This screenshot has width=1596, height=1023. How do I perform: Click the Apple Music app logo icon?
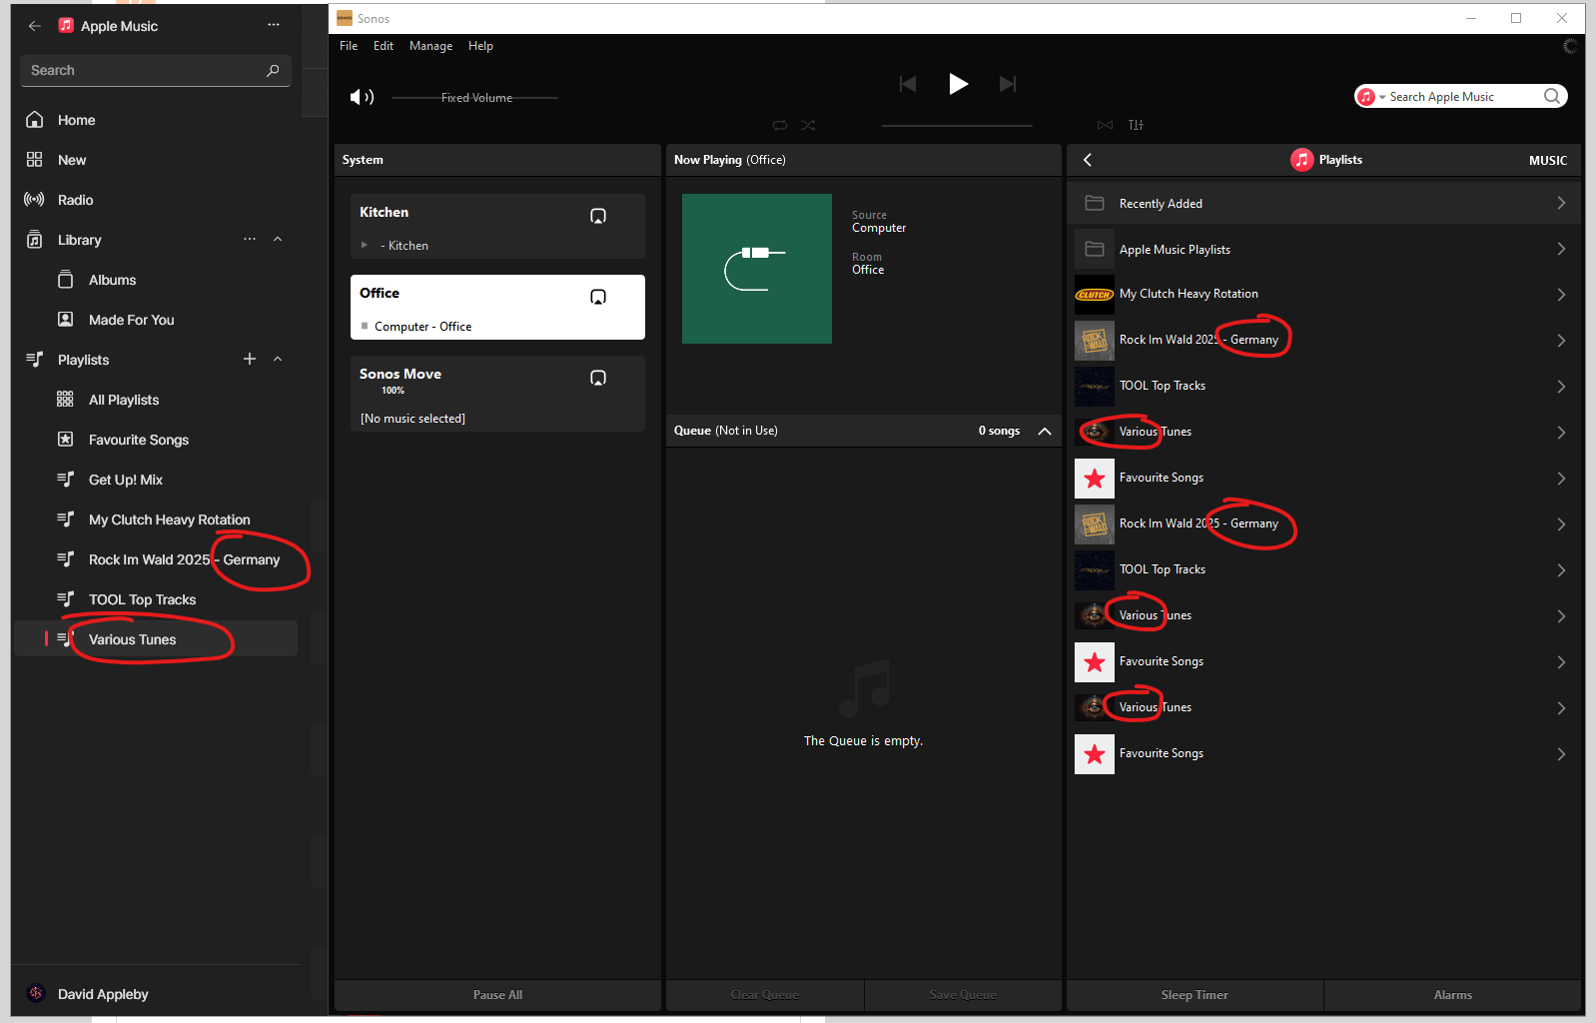coord(66,26)
